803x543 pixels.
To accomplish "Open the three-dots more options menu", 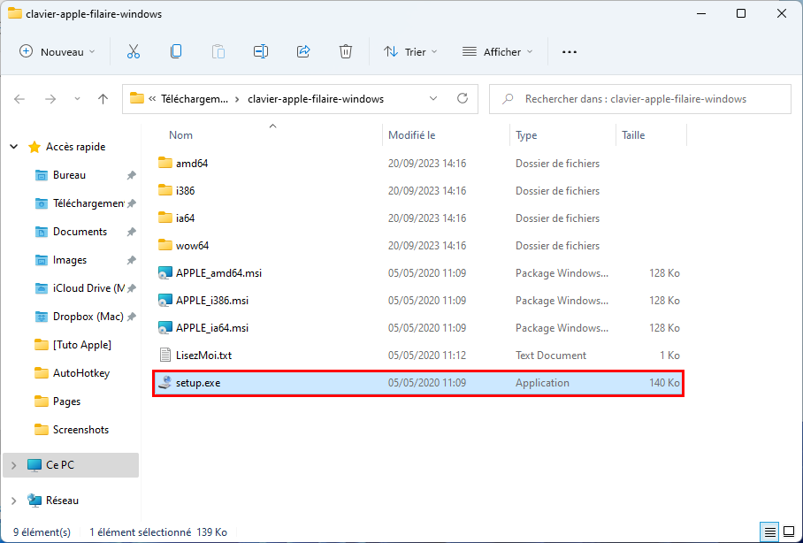I will (x=570, y=52).
